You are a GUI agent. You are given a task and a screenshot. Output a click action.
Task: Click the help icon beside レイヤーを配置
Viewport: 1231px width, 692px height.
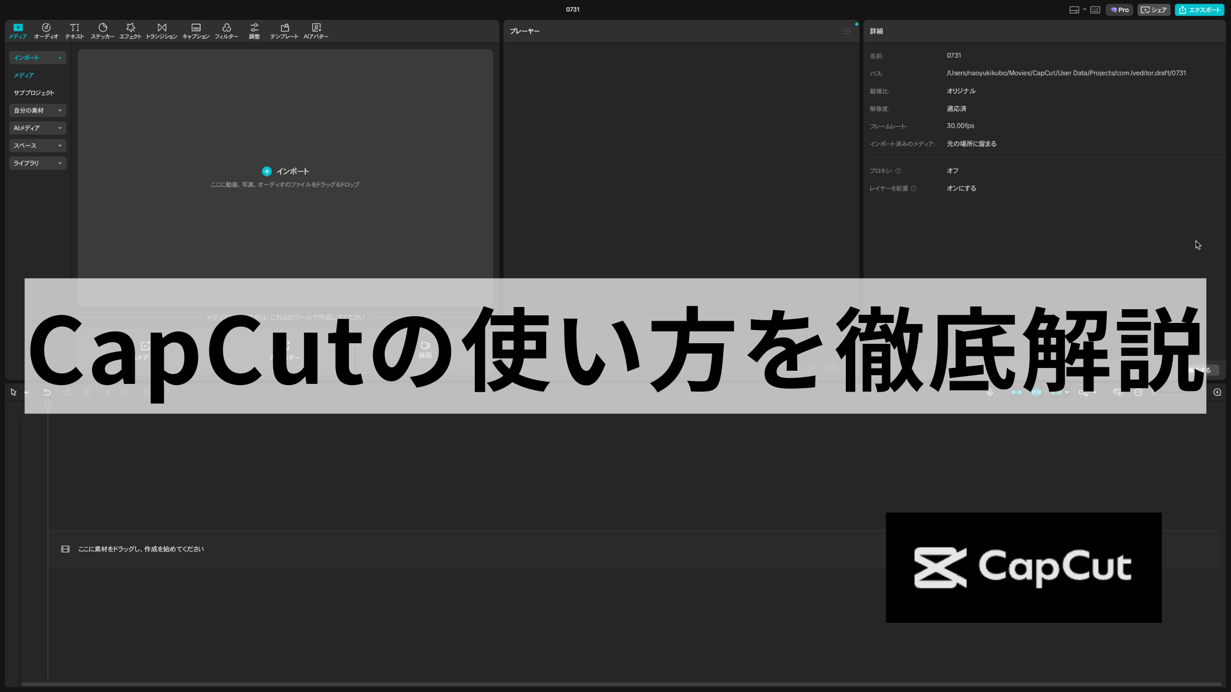click(913, 188)
